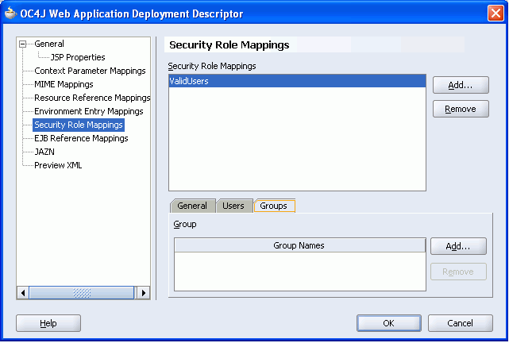Select MIME Mappings in the tree

(64, 84)
